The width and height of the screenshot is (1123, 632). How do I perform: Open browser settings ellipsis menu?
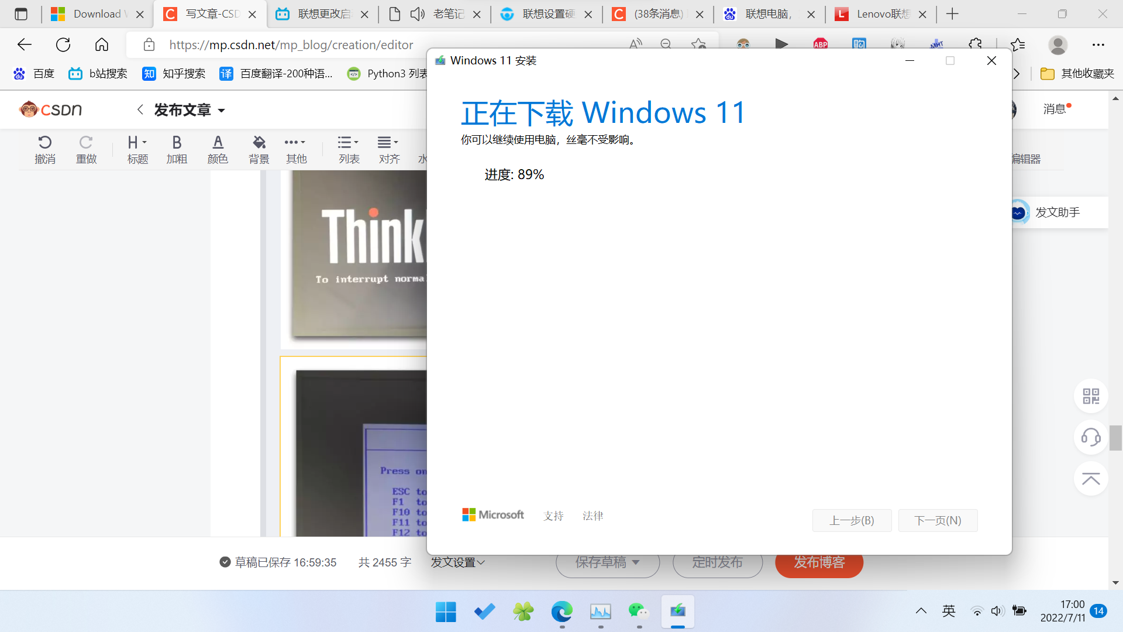click(x=1098, y=44)
